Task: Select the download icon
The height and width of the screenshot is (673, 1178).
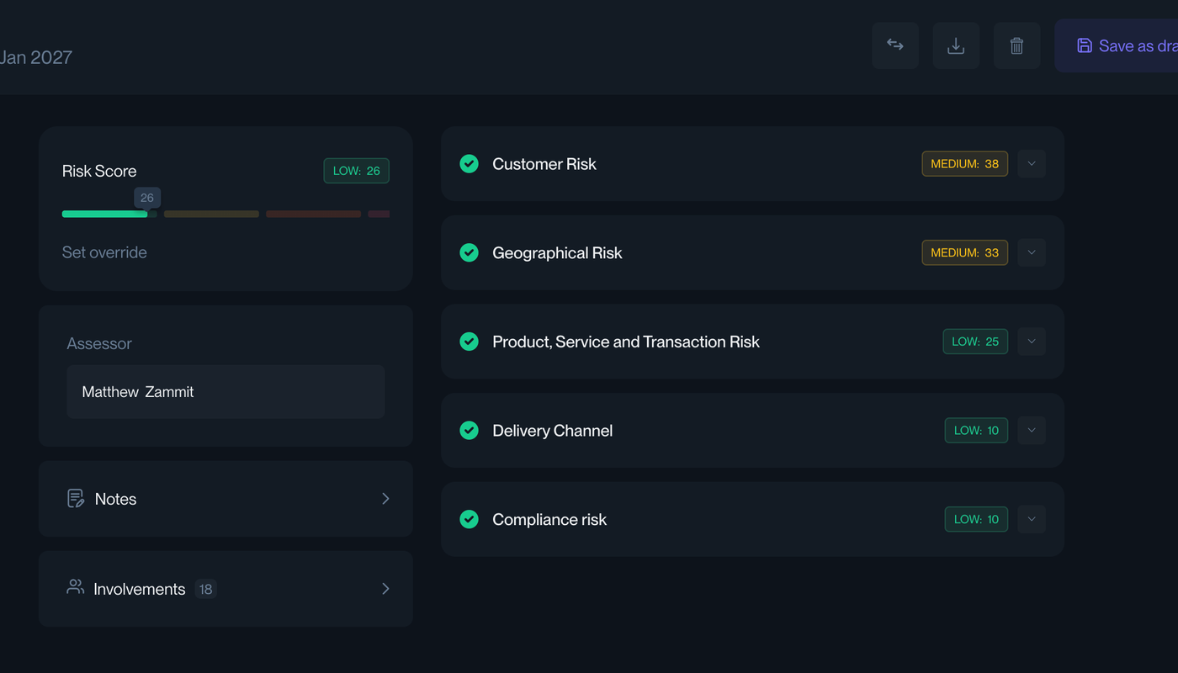Action: (955, 45)
